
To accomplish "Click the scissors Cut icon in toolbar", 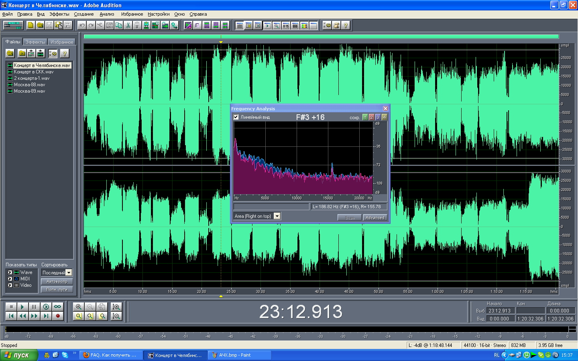I will 128,25.
